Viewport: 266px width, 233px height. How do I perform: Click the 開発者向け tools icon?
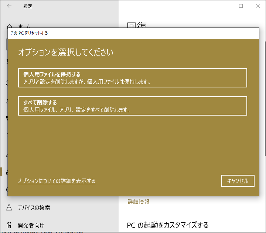9,225
